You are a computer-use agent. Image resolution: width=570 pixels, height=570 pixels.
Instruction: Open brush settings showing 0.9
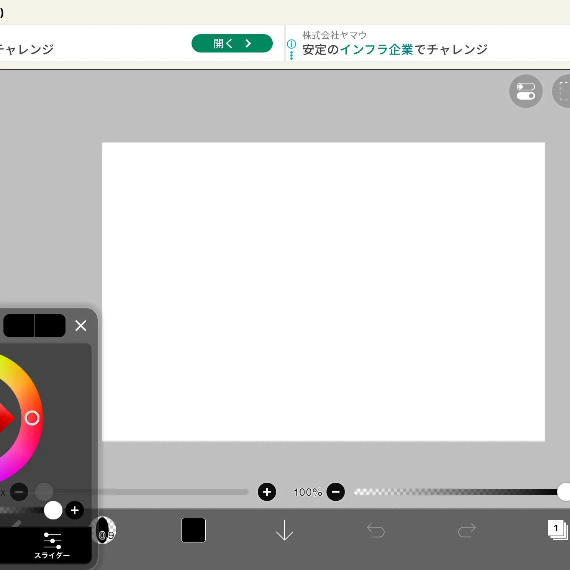pos(103,530)
